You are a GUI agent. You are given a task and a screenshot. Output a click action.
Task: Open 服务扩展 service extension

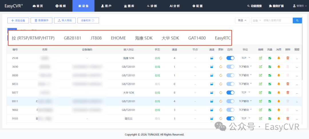276,6
